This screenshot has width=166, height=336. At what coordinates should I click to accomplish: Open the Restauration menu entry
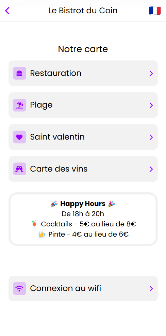83,73
